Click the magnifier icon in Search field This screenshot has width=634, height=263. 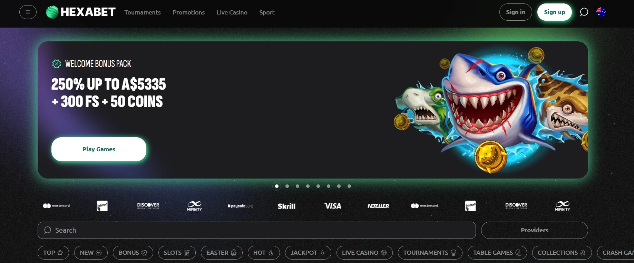point(48,230)
